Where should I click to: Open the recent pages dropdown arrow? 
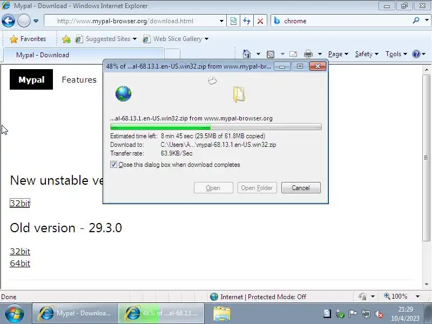[x=36, y=21]
